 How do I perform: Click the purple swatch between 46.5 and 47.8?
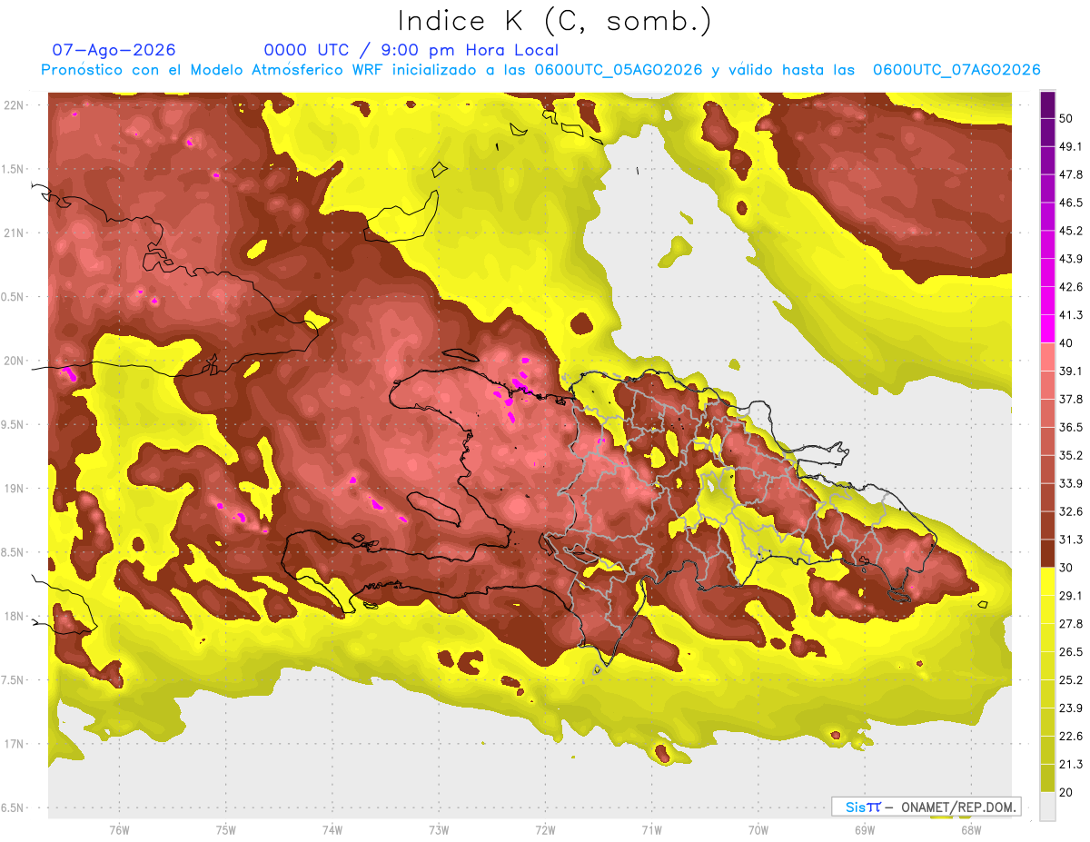click(1047, 189)
